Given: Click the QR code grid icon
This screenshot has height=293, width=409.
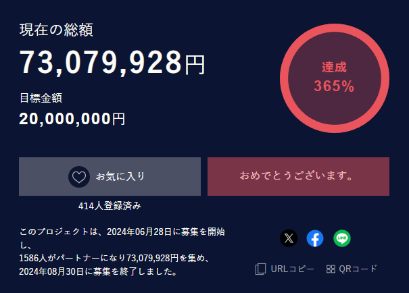Looking at the screenshot, I should [x=331, y=269].
